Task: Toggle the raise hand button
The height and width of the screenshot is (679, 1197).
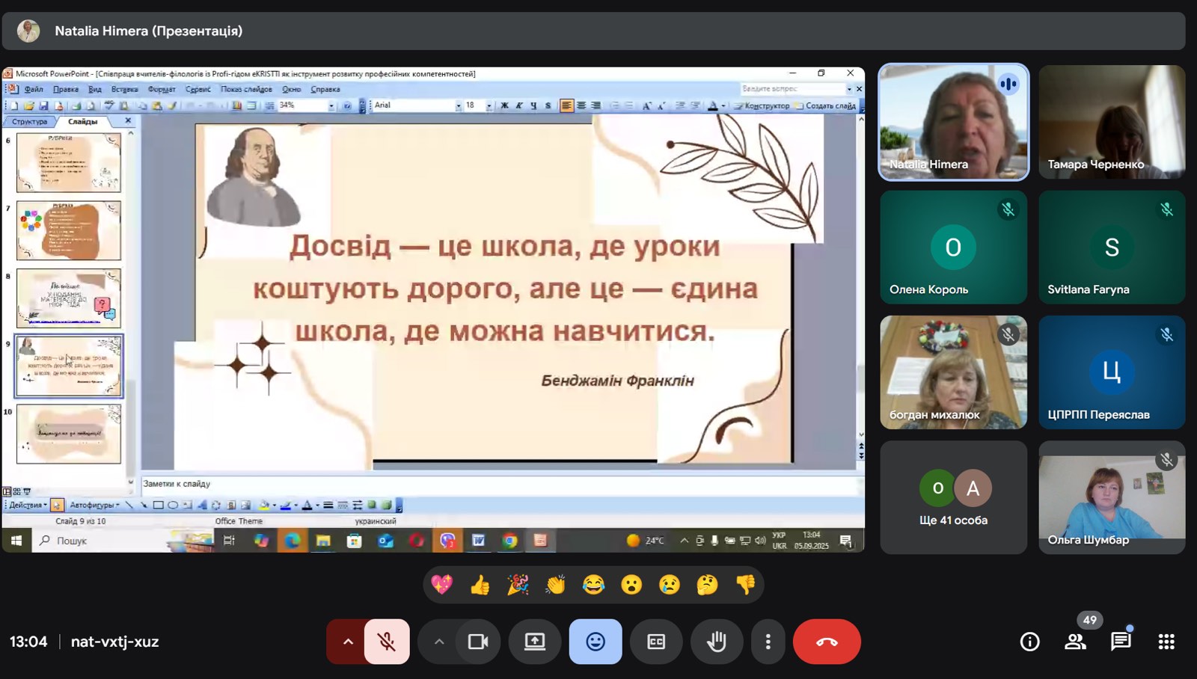Action: [717, 642]
